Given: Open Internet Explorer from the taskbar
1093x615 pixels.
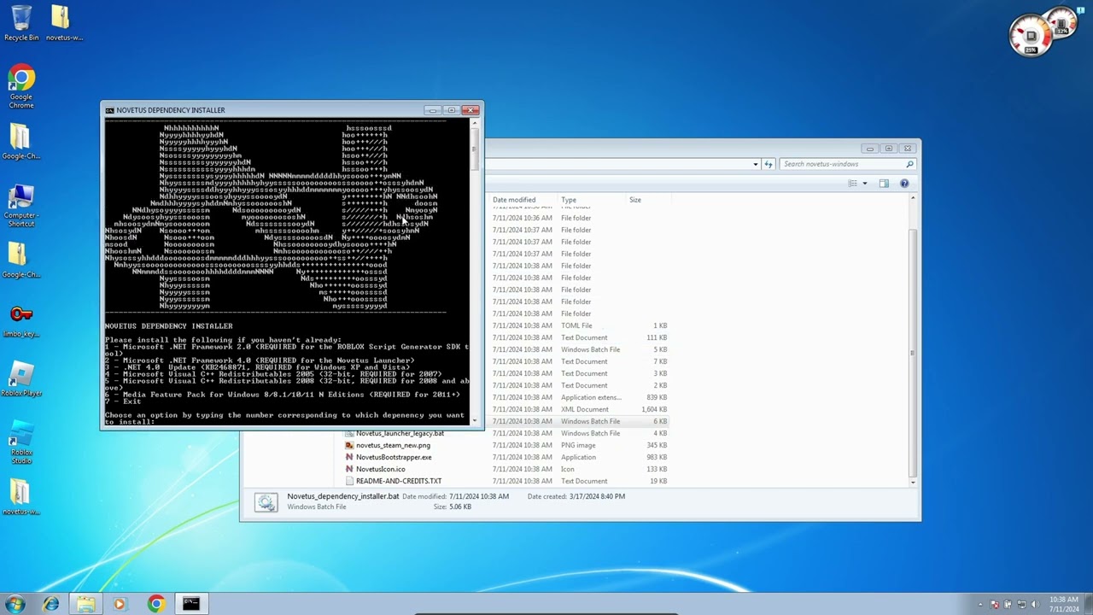Looking at the screenshot, I should 51,604.
